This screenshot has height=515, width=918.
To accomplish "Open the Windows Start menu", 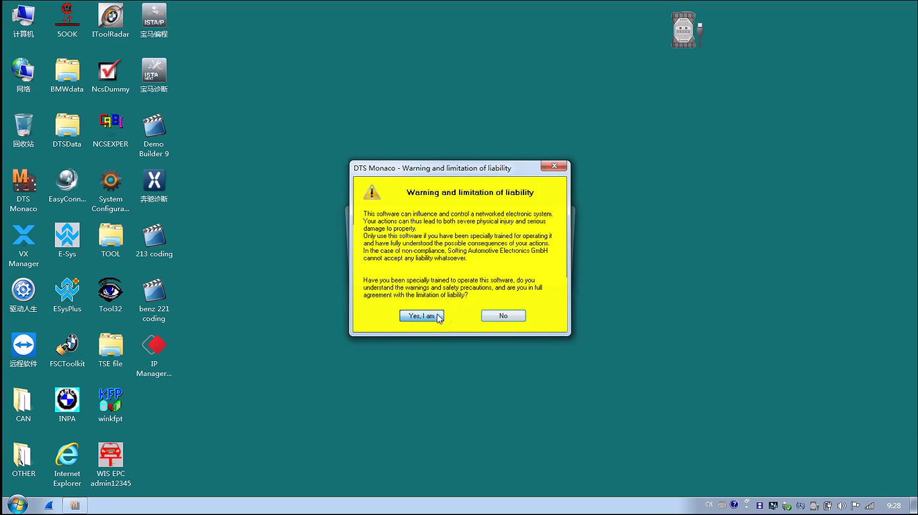I will click(x=17, y=505).
